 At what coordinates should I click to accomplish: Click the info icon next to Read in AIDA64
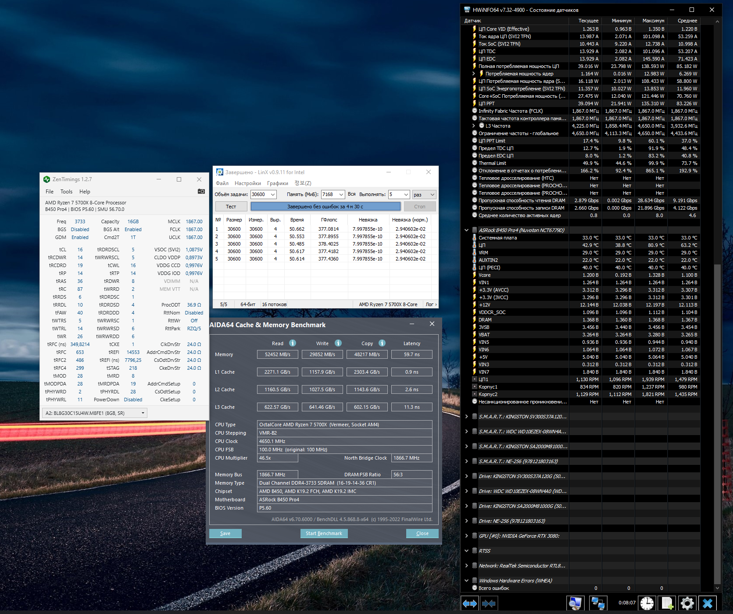(x=293, y=343)
